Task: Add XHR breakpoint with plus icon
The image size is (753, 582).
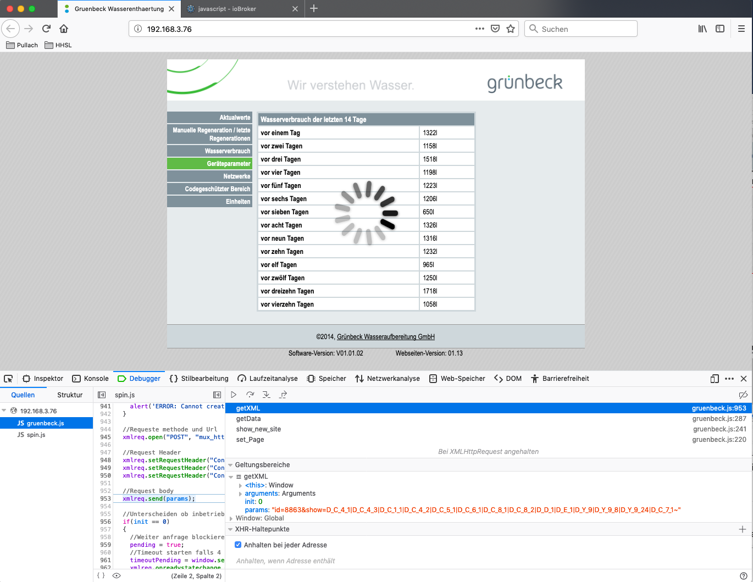Action: point(743,529)
